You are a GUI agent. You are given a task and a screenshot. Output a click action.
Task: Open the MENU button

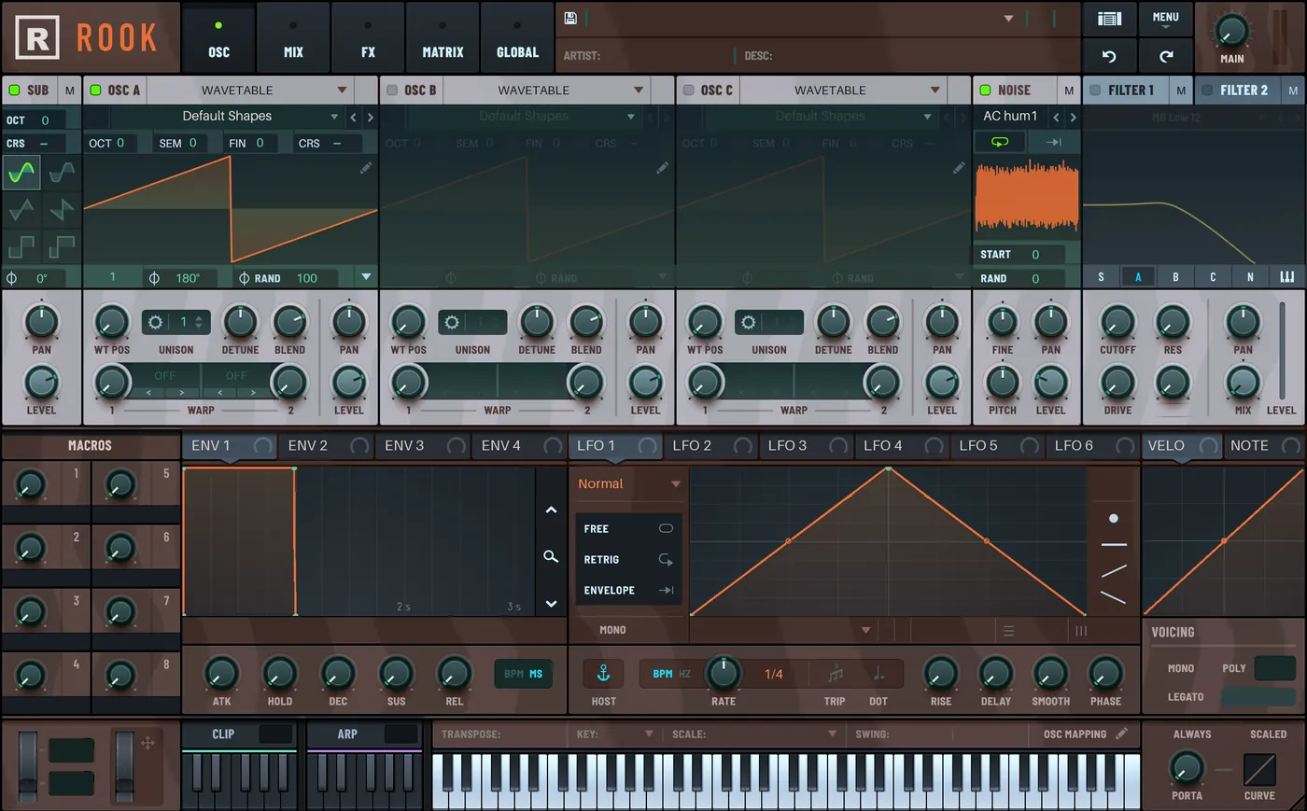click(x=1166, y=19)
